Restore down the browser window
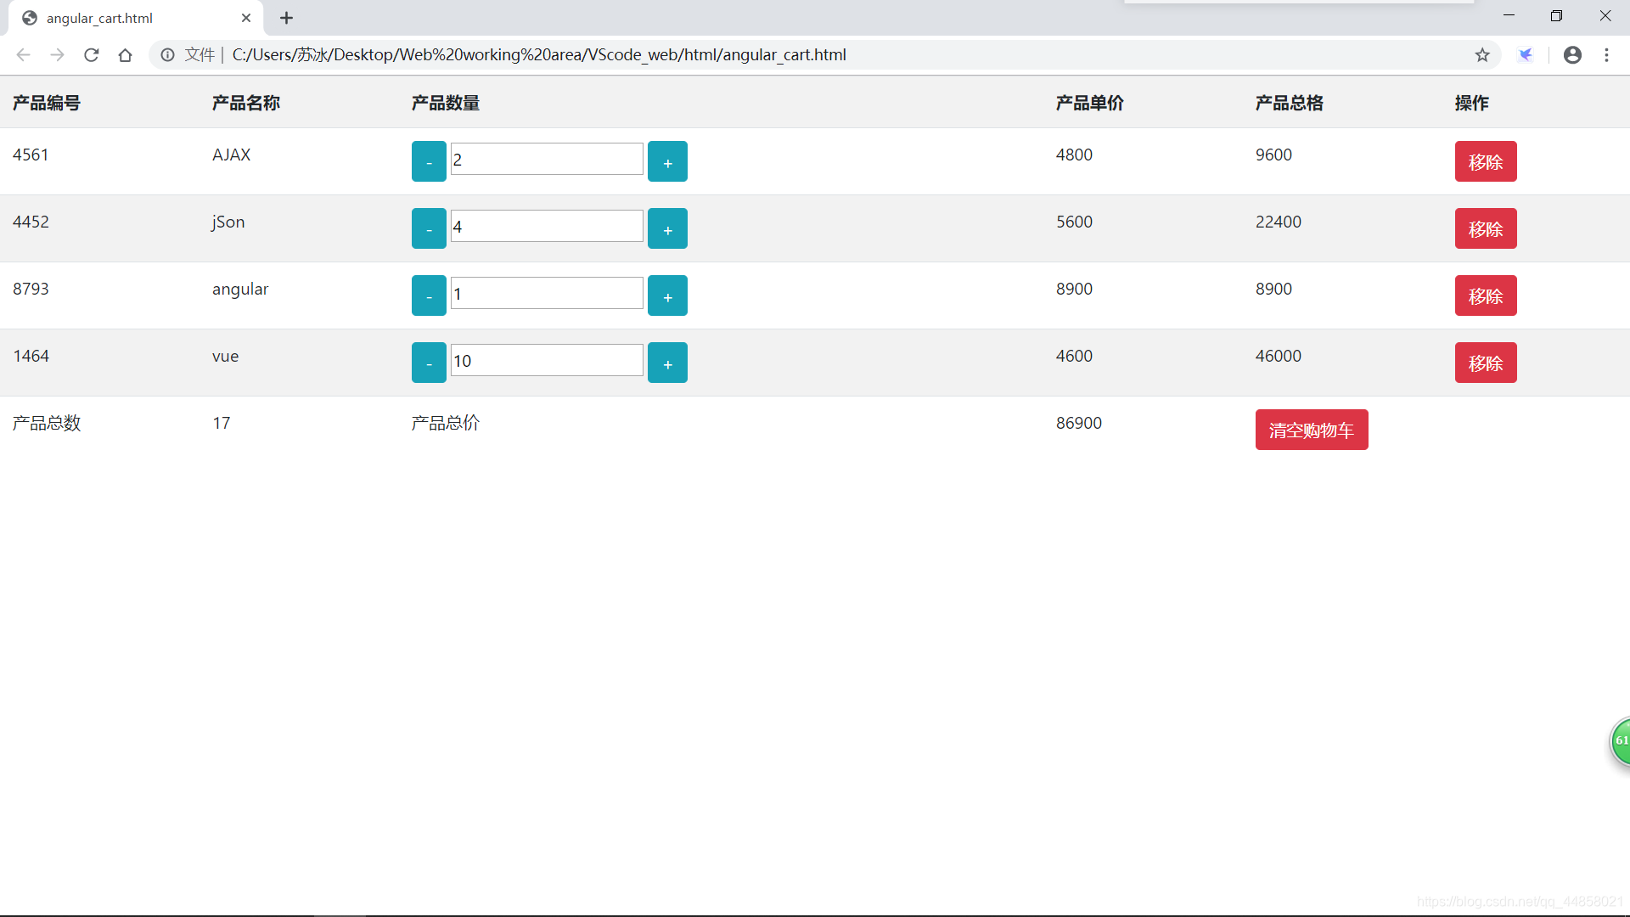The height and width of the screenshot is (917, 1630). 1556,15
